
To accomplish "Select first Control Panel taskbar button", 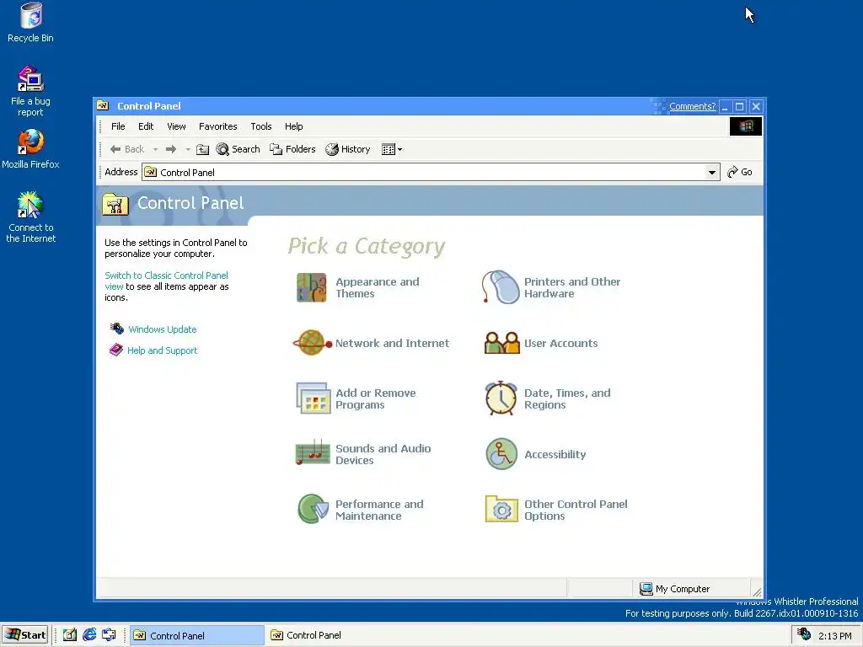I will (197, 635).
